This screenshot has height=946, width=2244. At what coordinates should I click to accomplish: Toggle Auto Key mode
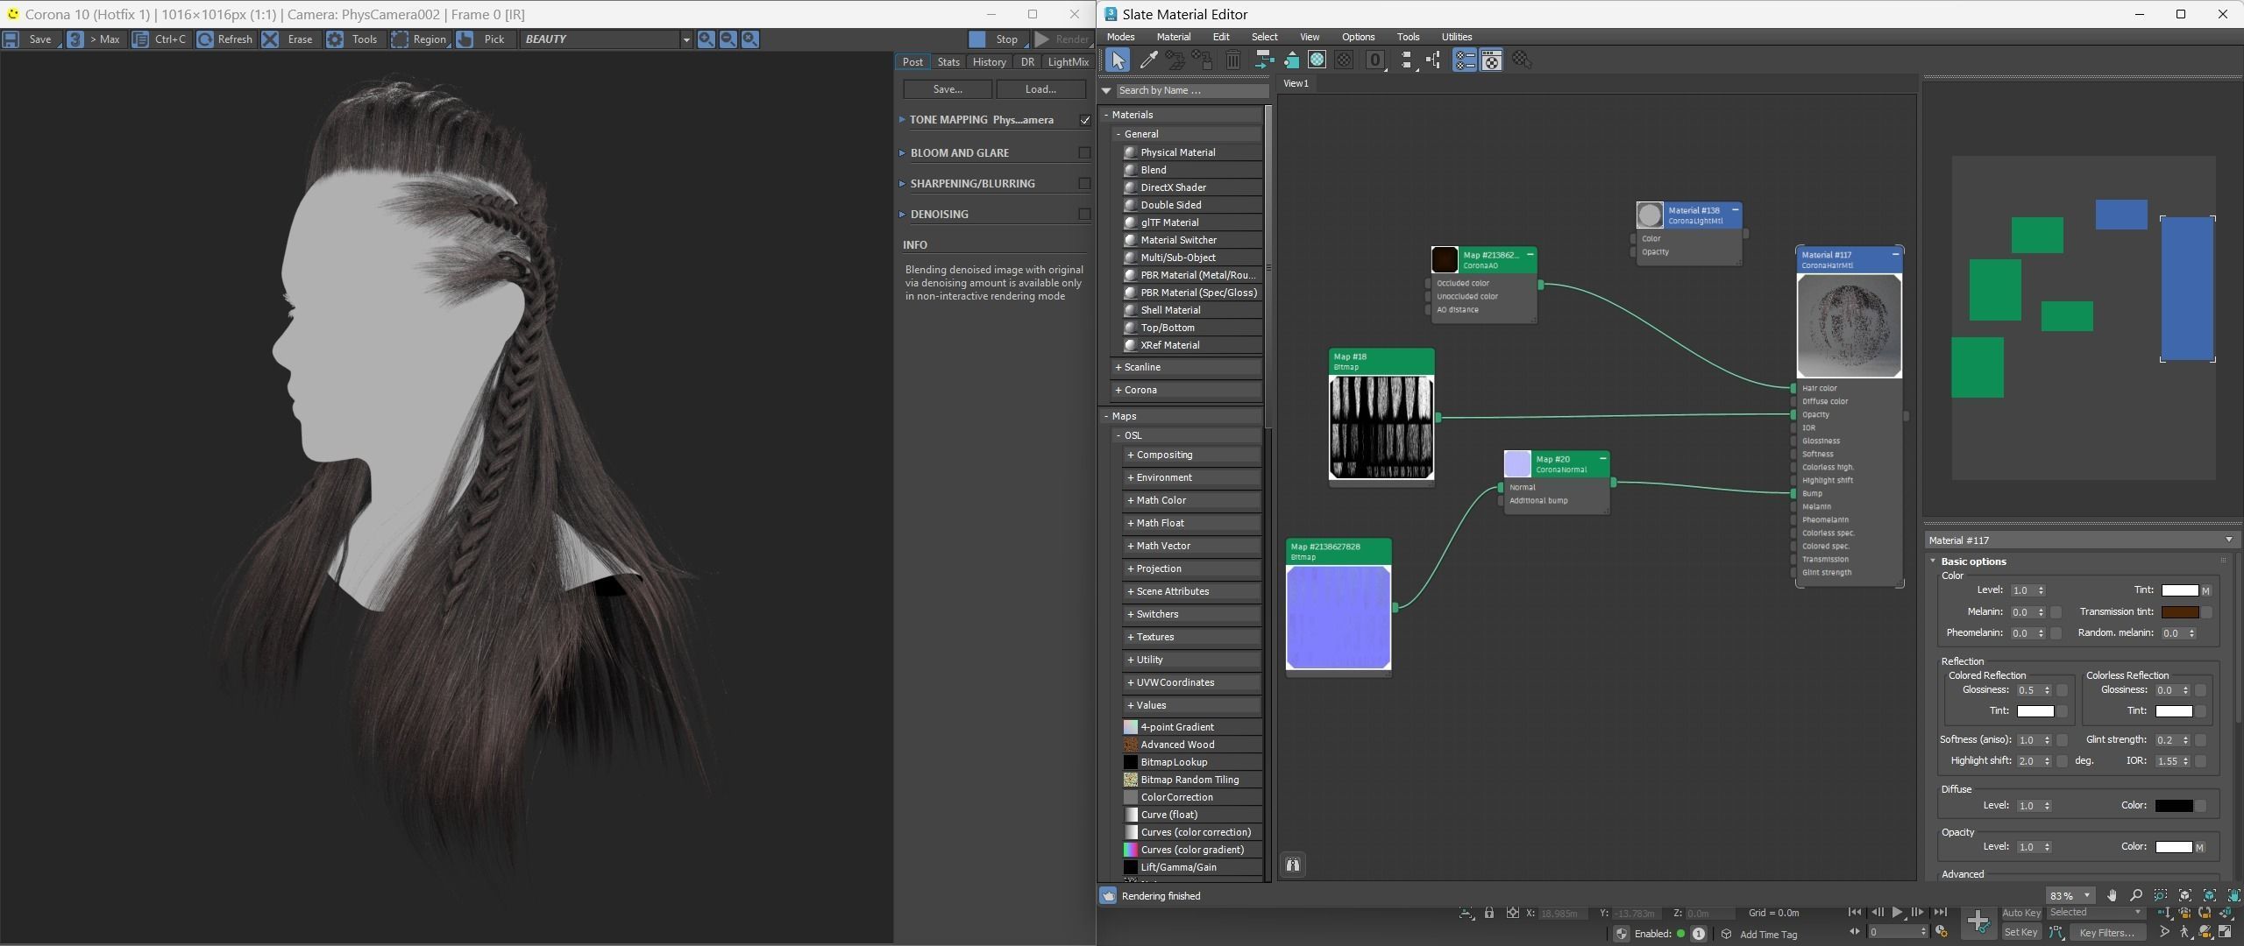tap(2021, 913)
